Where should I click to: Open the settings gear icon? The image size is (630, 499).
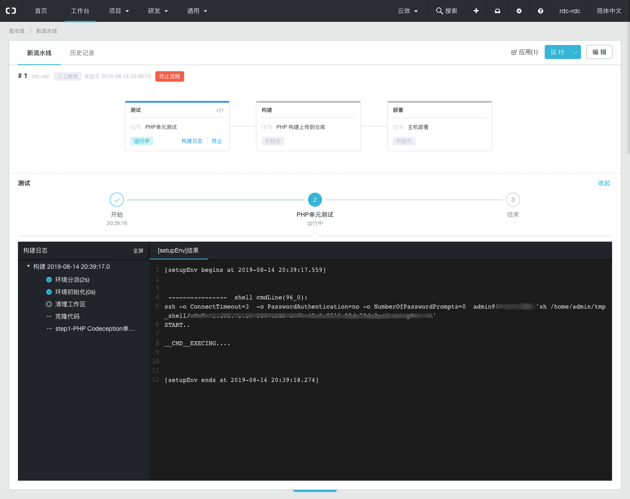pos(519,11)
